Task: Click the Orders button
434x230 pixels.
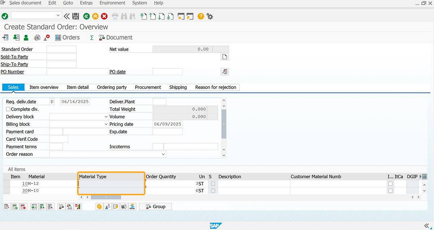Action: (x=67, y=38)
